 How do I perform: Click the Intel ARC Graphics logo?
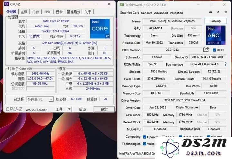(216, 35)
